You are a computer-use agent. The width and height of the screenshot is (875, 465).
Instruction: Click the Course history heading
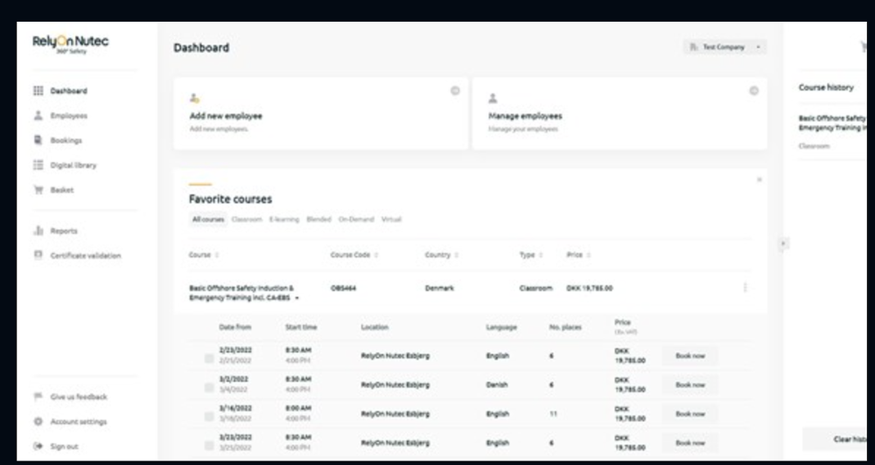pyautogui.click(x=826, y=87)
